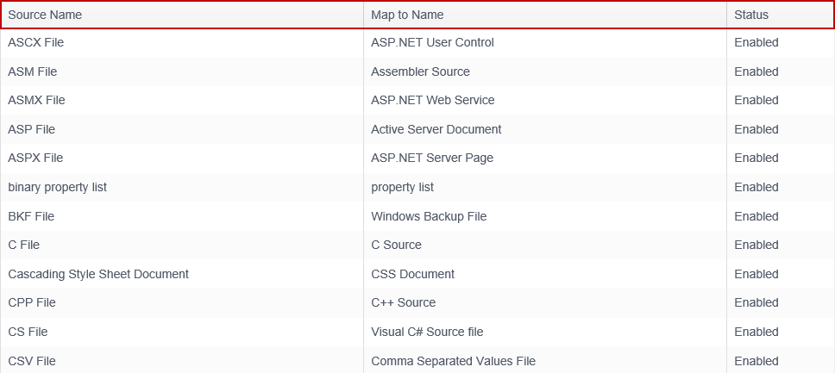Select the Comma Separated Values File mapping
The width and height of the screenshot is (835, 373).
coord(453,361)
